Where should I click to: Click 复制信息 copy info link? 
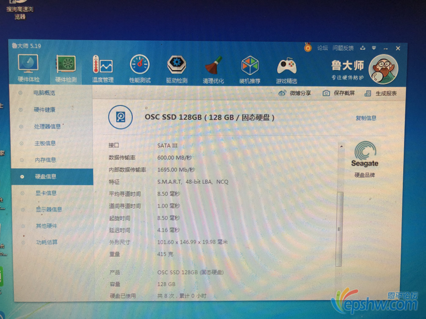[x=366, y=118]
